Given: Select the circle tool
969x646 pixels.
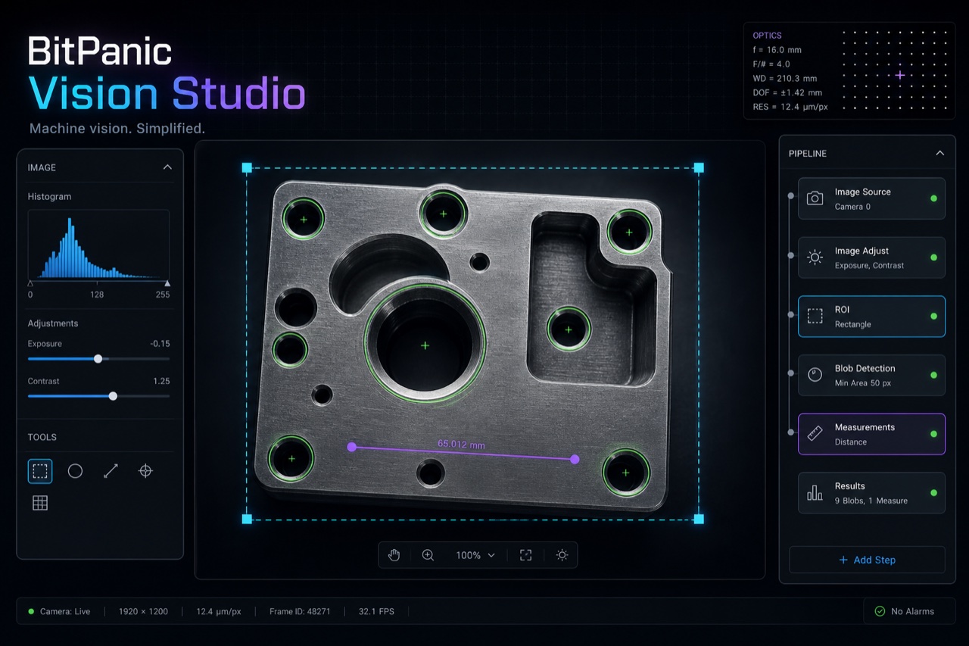Looking at the screenshot, I should (75, 471).
